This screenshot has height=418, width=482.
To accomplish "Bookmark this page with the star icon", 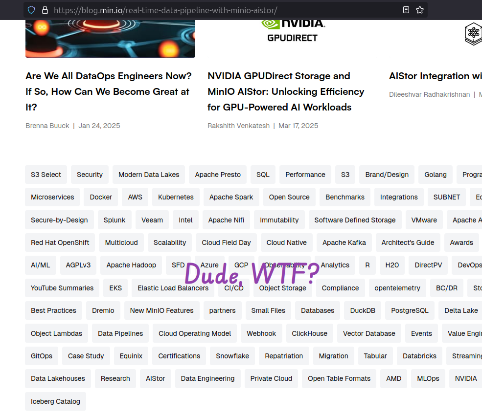I will 420,10.
